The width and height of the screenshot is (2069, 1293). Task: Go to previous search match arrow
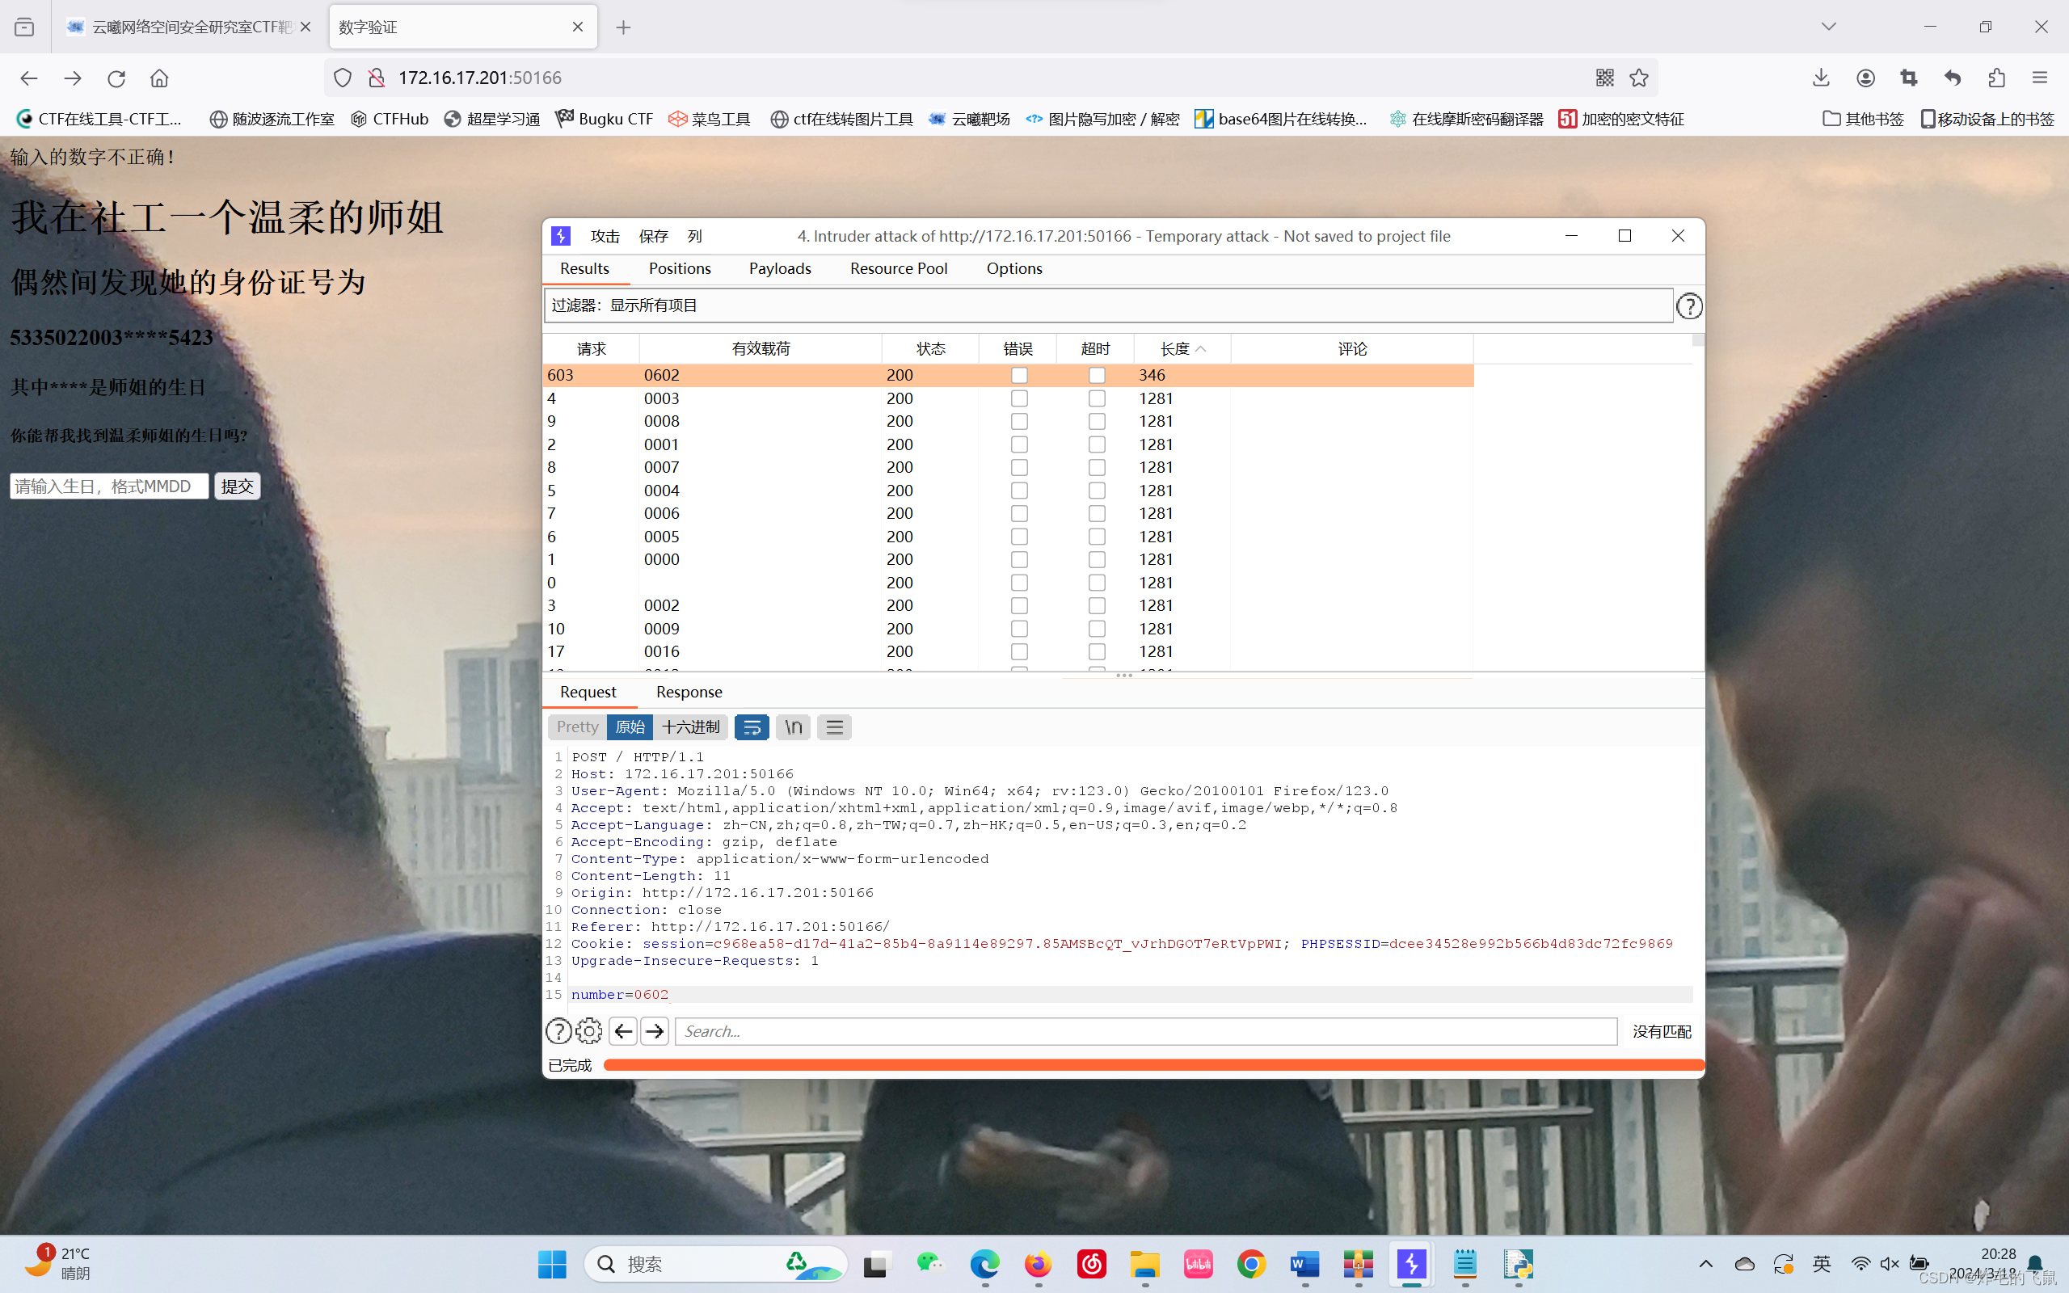pyautogui.click(x=623, y=1031)
